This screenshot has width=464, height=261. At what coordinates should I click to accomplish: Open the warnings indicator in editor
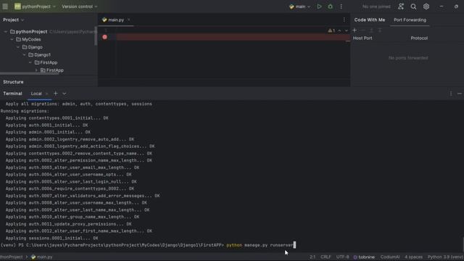[331, 30]
